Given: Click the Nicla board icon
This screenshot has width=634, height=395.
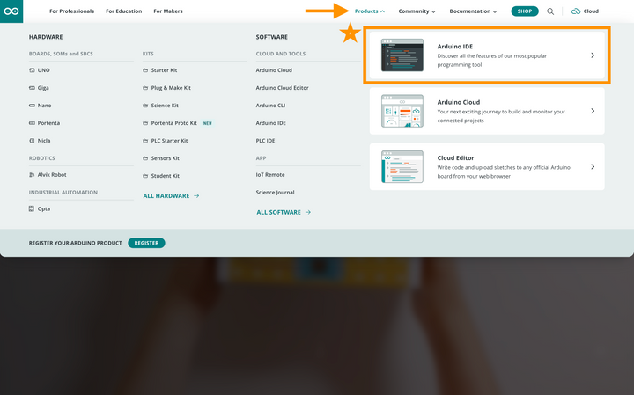Looking at the screenshot, I should (x=32, y=141).
